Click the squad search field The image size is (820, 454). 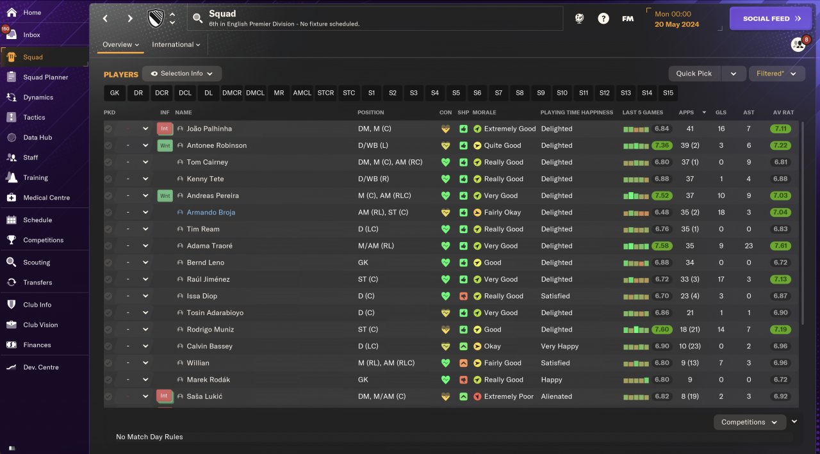coord(375,19)
